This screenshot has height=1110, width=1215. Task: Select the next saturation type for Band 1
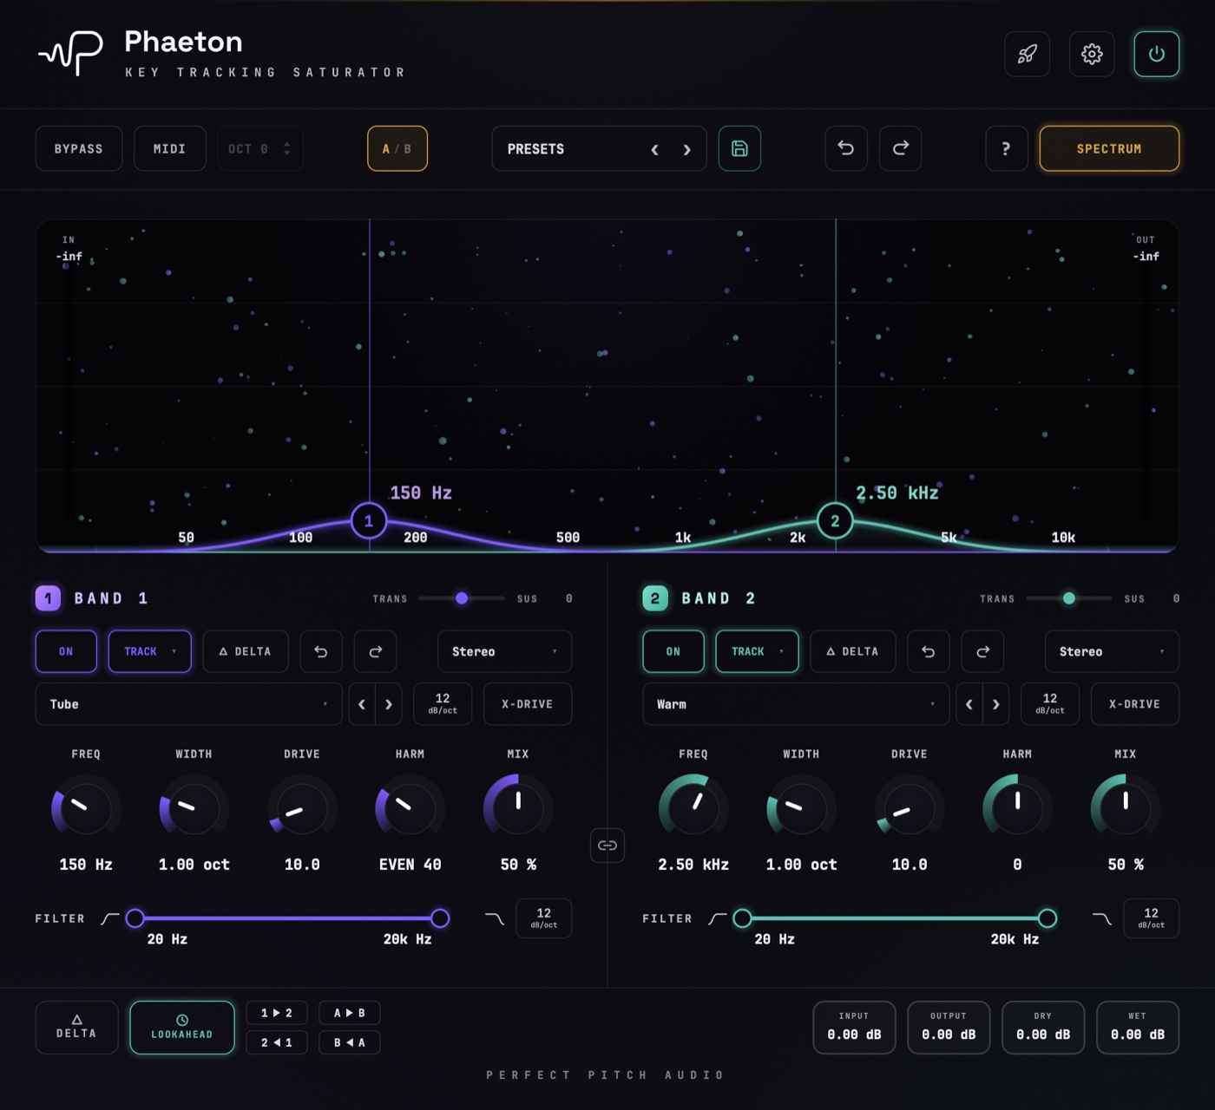(389, 704)
